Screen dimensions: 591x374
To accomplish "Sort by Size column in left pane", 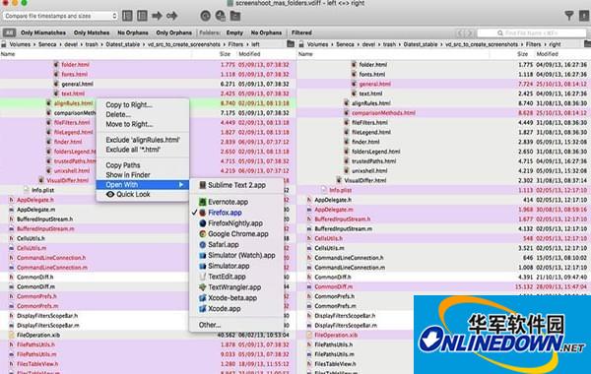I will click(225, 54).
